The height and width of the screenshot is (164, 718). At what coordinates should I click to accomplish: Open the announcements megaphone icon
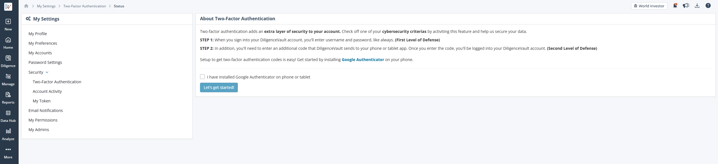(x=686, y=6)
